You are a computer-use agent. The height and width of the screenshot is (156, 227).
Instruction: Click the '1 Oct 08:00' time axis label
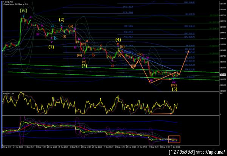176,147
